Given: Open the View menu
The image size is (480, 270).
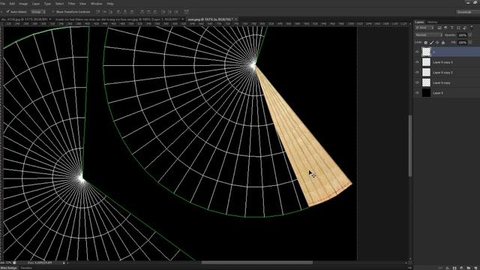Looking at the screenshot, I should (x=82, y=4).
